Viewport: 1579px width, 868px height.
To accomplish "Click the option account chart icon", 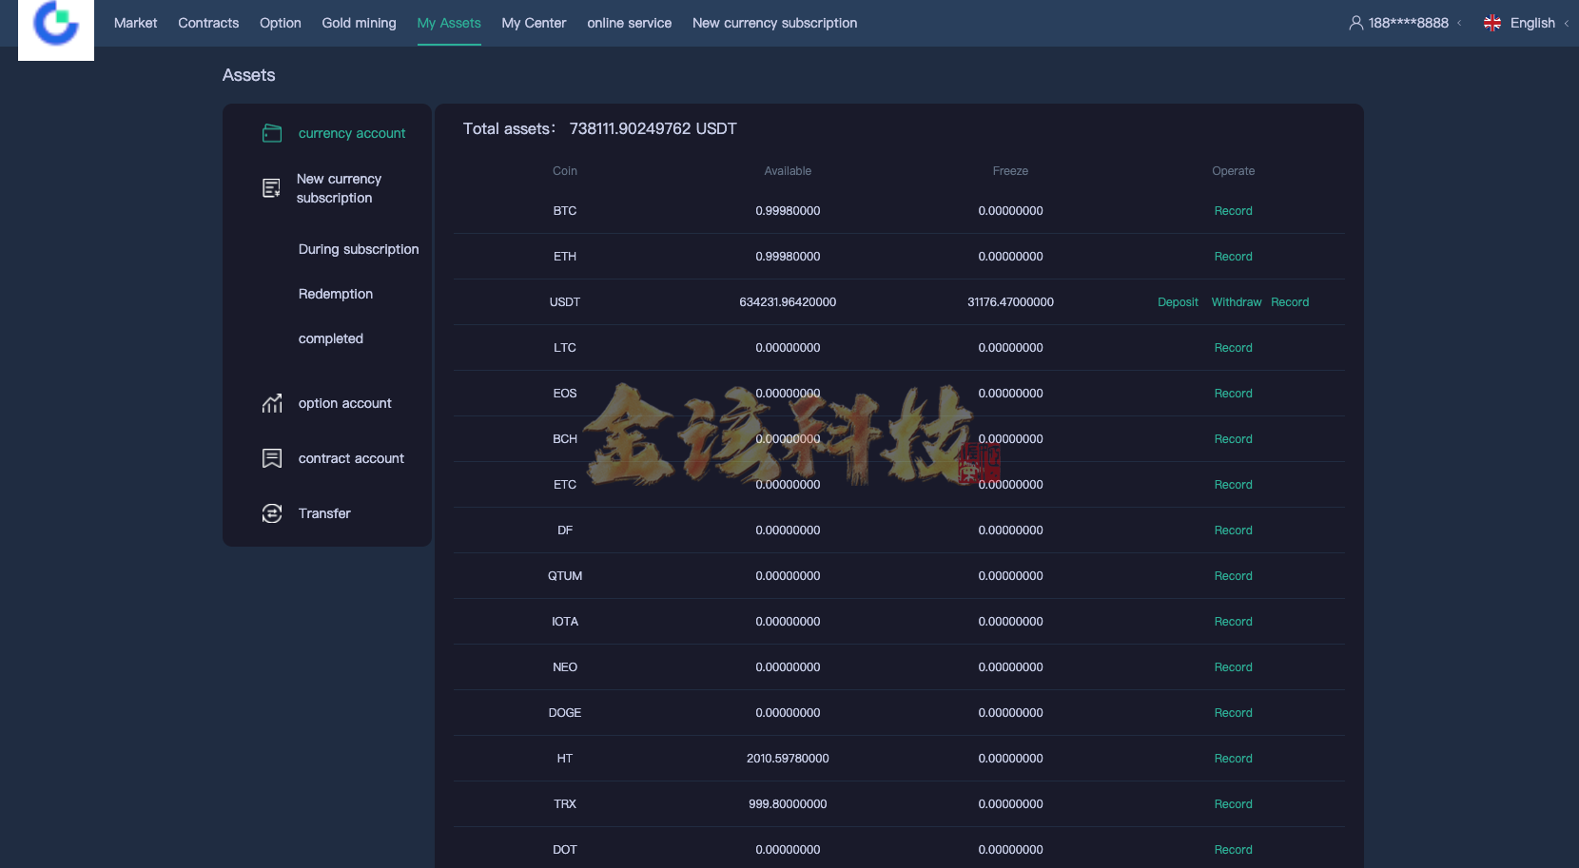I will (272, 403).
